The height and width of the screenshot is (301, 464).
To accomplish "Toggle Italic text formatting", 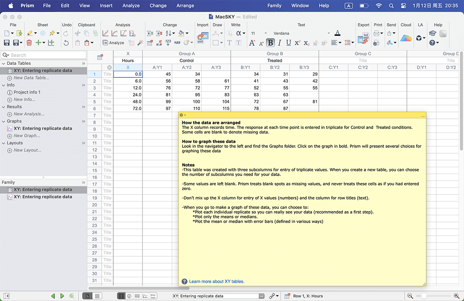I will coord(280,43).
